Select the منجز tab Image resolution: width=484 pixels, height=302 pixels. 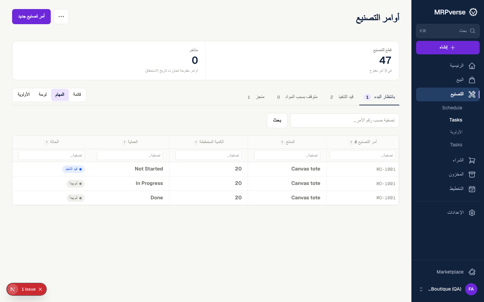(x=256, y=97)
